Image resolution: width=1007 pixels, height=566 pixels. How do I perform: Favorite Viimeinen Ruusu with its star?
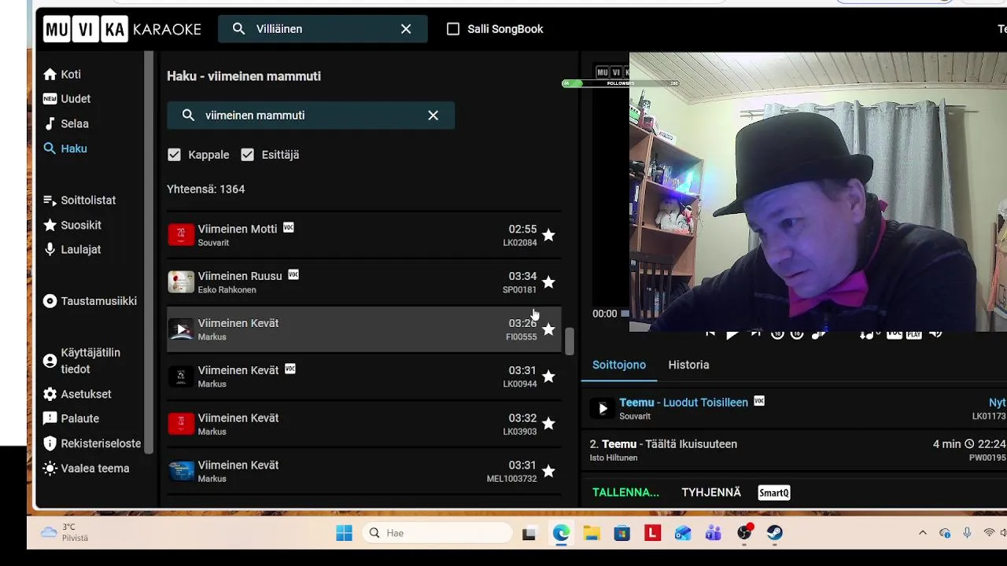click(548, 282)
